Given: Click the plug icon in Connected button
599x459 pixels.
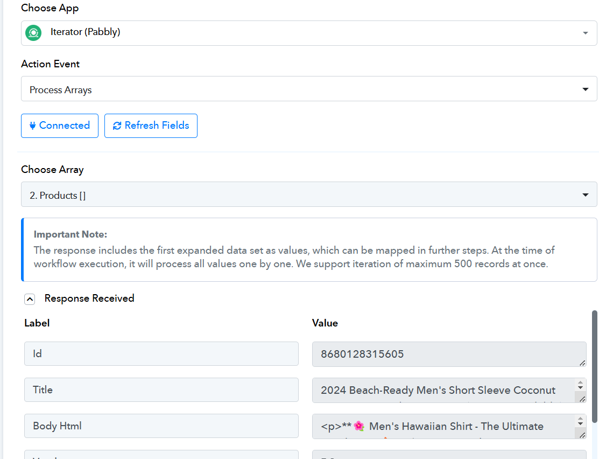Looking at the screenshot, I should coord(32,126).
